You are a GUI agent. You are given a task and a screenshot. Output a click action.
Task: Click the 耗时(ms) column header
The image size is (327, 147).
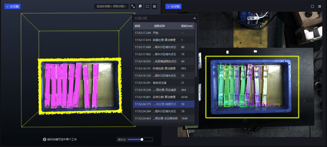click(x=187, y=26)
